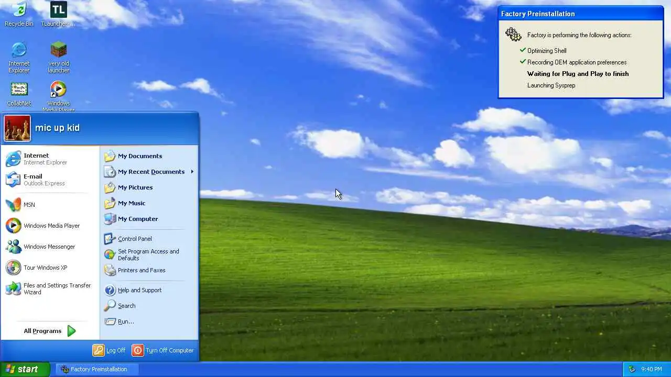This screenshot has width=671, height=377.
Task: Click the system tray network icon
Action: pyautogui.click(x=632, y=369)
